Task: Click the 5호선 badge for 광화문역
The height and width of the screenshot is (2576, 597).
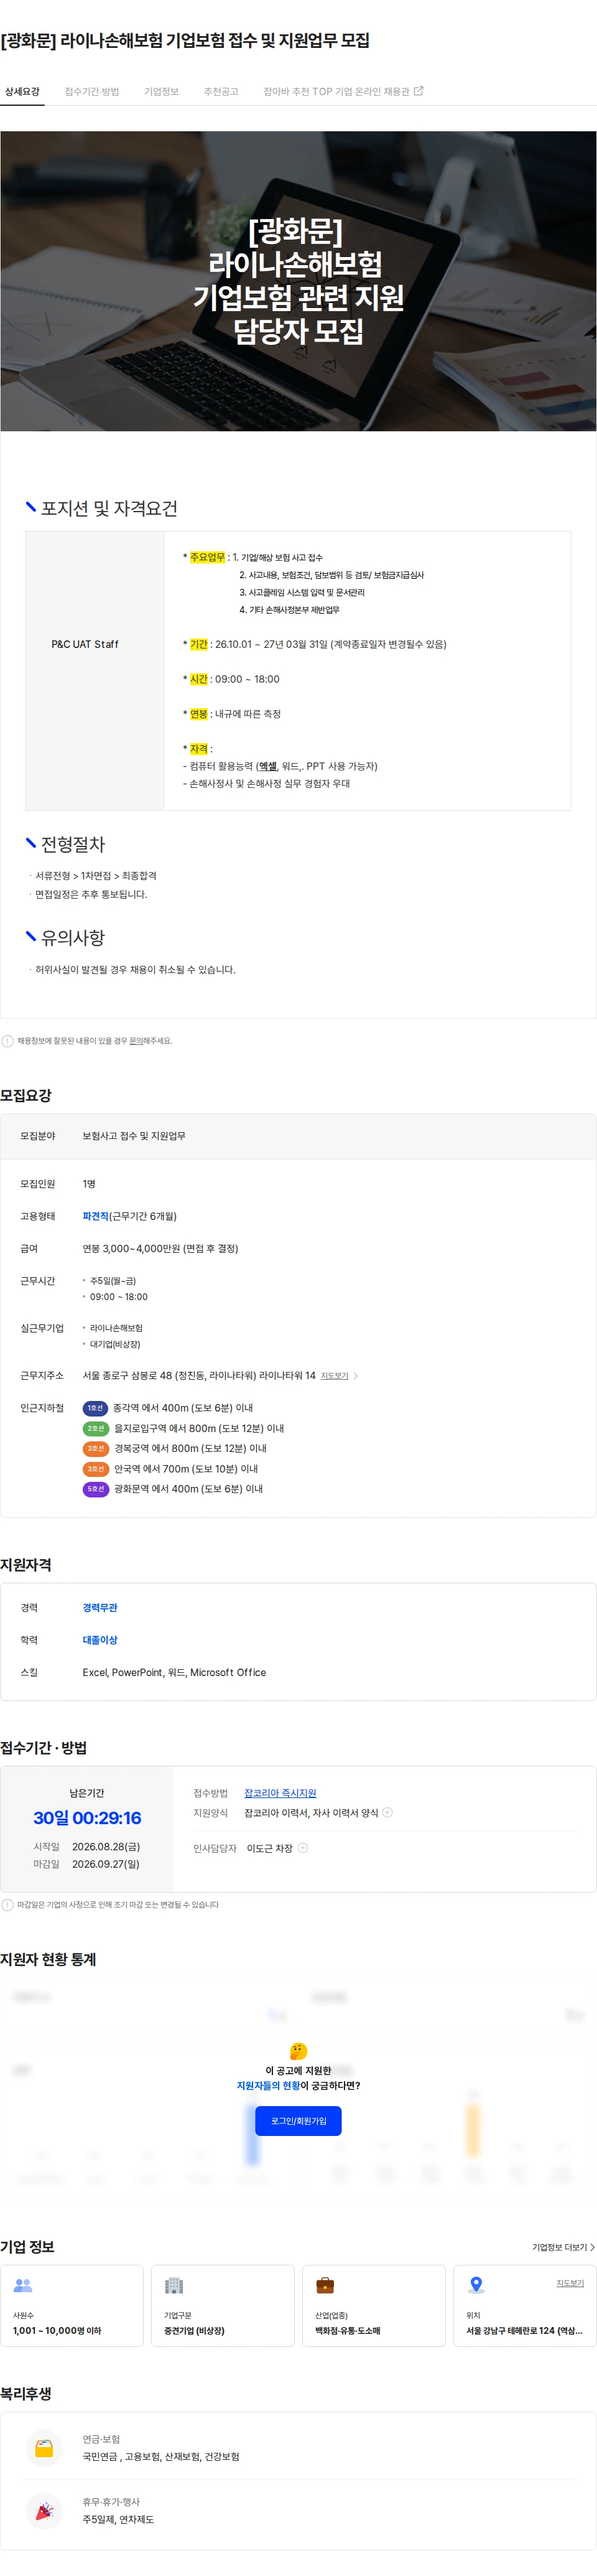Action: click(95, 1489)
